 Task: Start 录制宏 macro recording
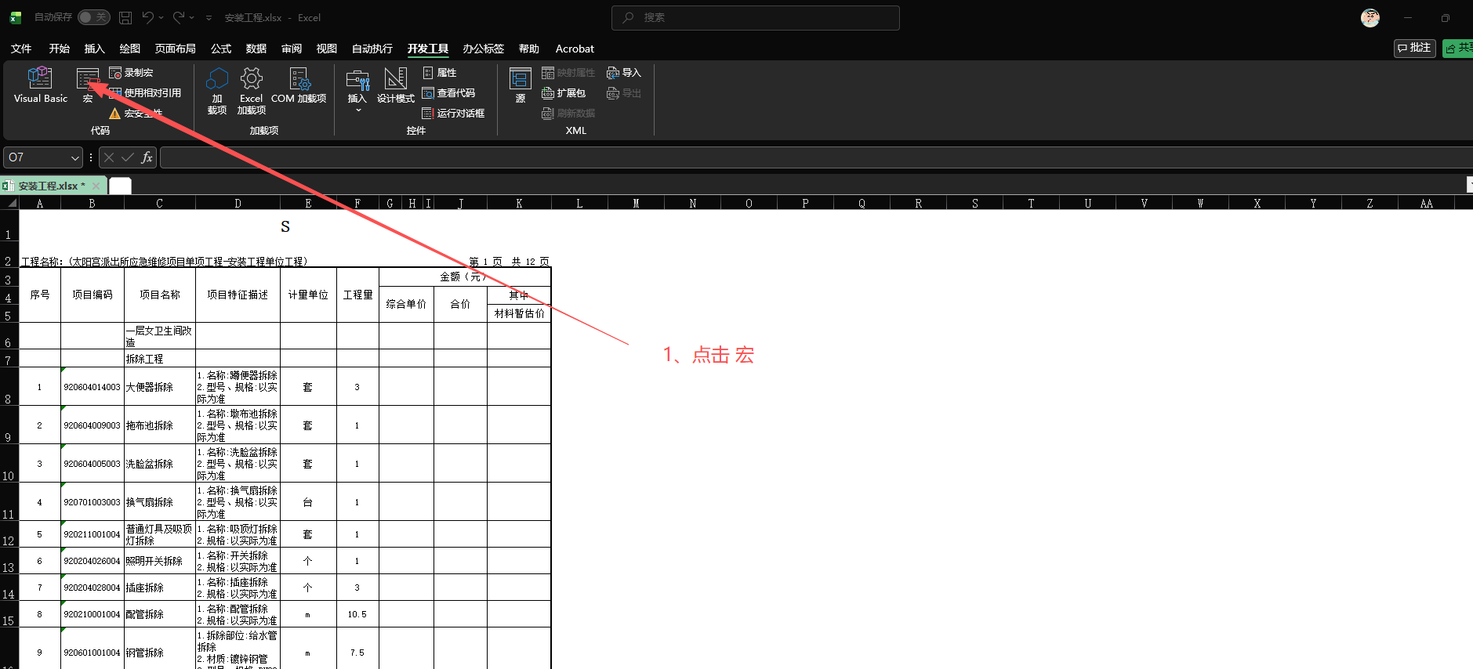[132, 73]
